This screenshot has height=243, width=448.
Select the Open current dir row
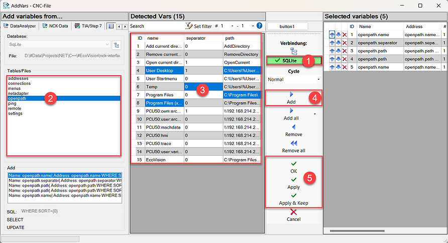(196, 62)
